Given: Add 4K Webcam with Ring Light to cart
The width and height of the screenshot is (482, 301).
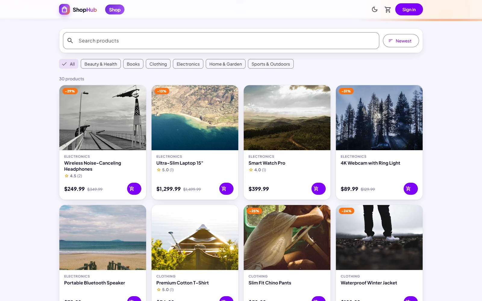Looking at the screenshot, I should point(411,189).
